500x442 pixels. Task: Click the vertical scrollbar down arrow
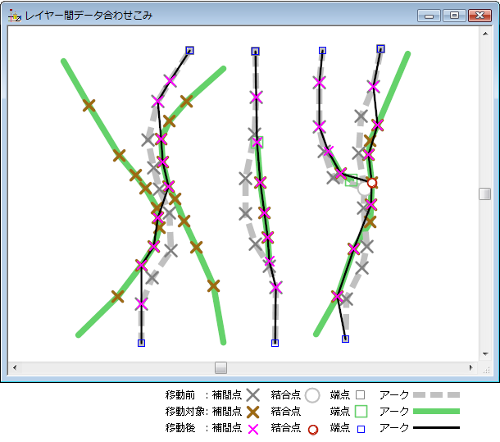click(485, 354)
